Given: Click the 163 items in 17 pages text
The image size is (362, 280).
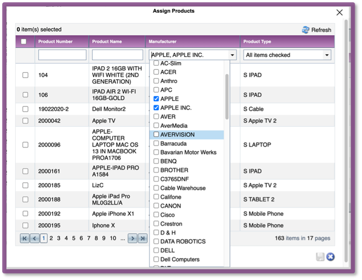Looking at the screenshot, I should coord(302,238).
